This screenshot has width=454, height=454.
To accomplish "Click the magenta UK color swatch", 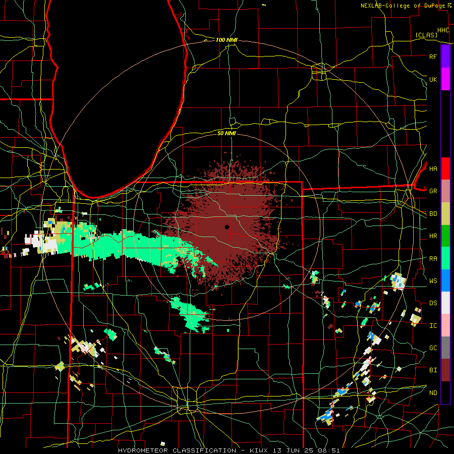I will click(445, 79).
